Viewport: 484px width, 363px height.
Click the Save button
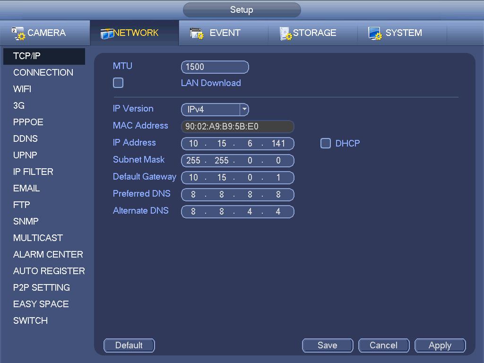point(328,346)
